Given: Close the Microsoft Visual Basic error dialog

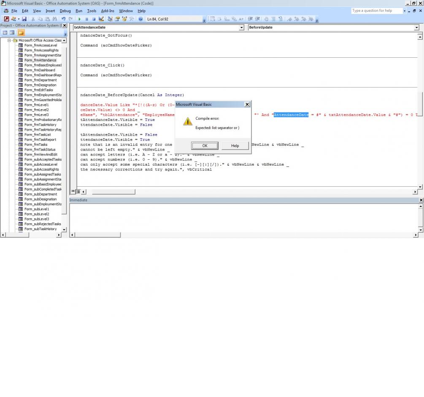Looking at the screenshot, I should pos(247,105).
